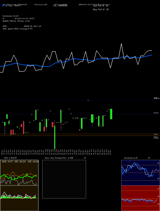Click the right end of the blue SMA line
Viewport: 160px width, 211px height.
coord(152,55)
